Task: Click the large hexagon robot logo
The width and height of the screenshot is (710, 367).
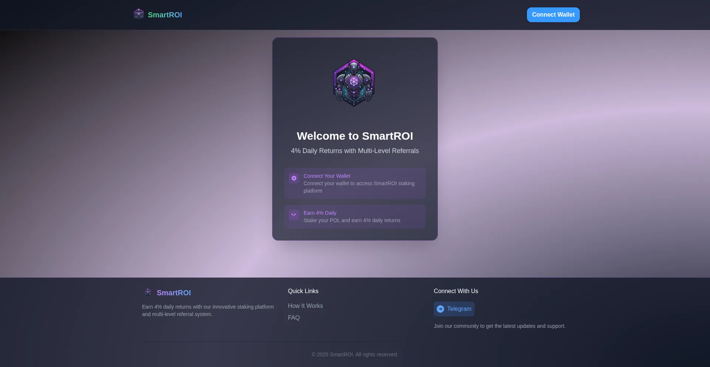Action: click(354, 83)
